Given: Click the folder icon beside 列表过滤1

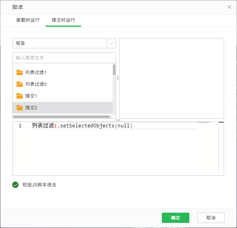Looking at the screenshot, I should (x=20, y=72).
